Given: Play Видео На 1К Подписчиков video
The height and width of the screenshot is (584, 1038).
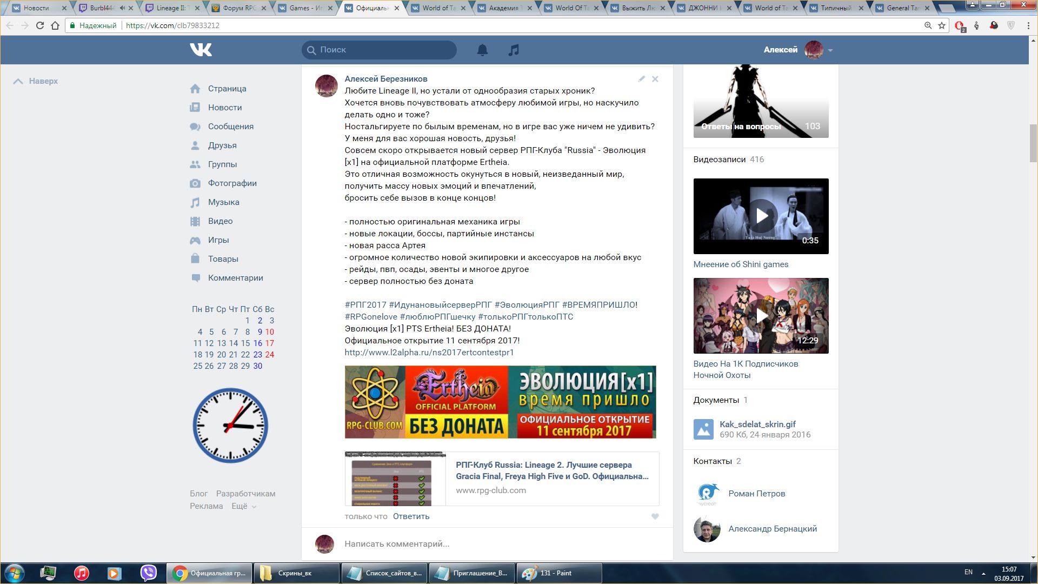Looking at the screenshot, I should [761, 316].
